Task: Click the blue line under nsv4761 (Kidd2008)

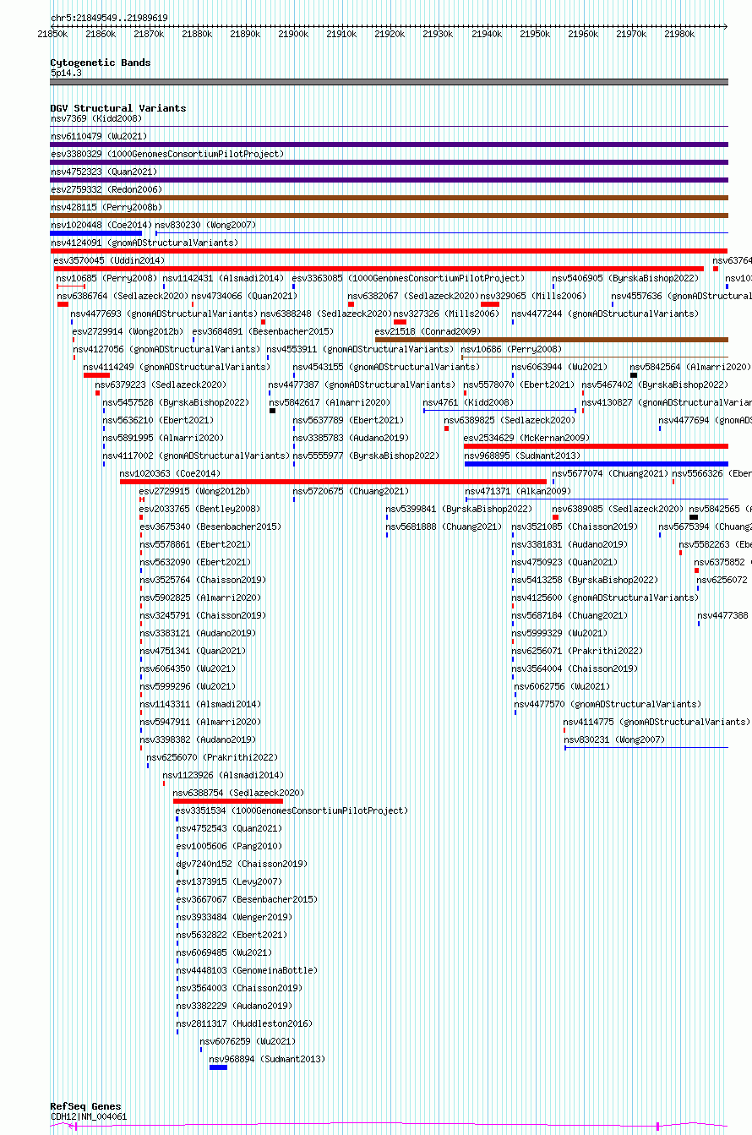Action: click(499, 411)
